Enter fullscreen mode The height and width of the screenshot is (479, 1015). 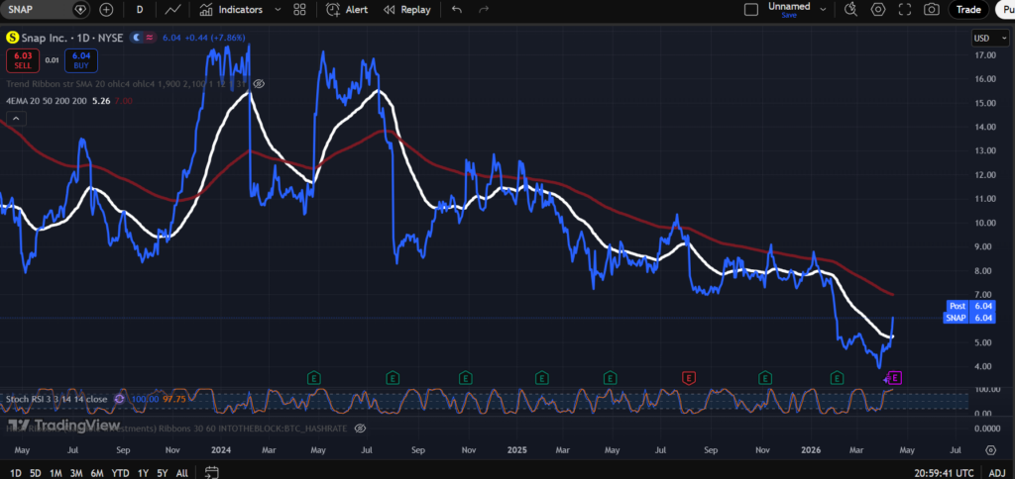[905, 9]
